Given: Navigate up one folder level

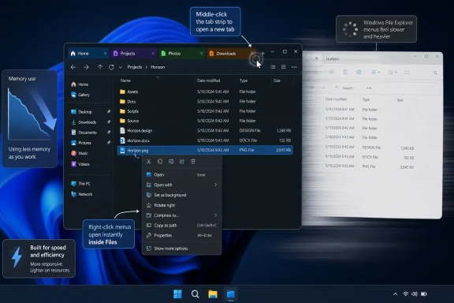Looking at the screenshot, I should (100, 67).
